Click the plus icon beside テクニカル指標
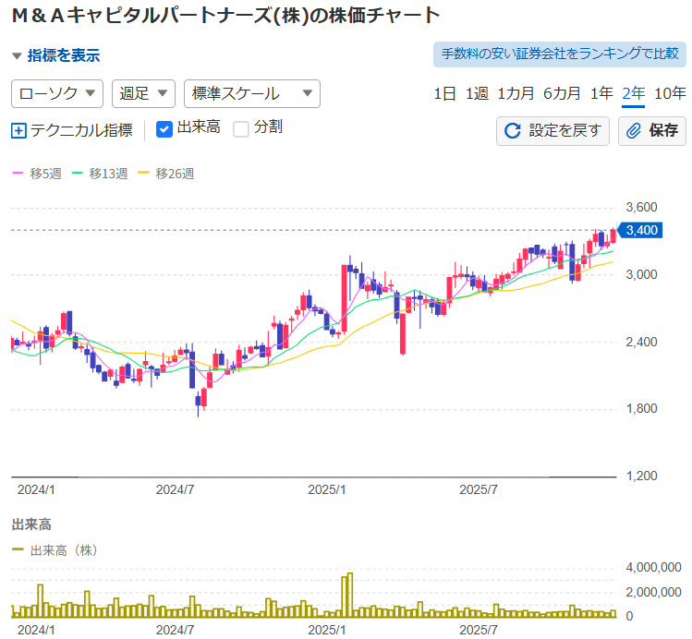 (18, 130)
